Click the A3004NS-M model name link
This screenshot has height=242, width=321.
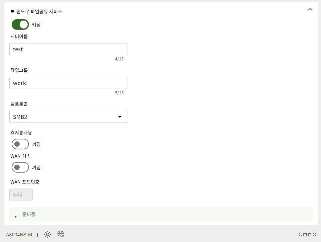(x=19, y=235)
